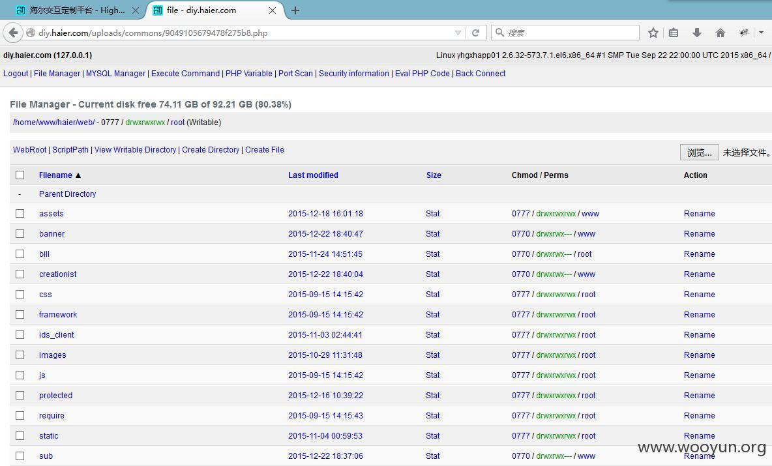Open dropdown arrow beside toolbar extension icon
Viewport: 772px width, 466px height.
coord(761,33)
